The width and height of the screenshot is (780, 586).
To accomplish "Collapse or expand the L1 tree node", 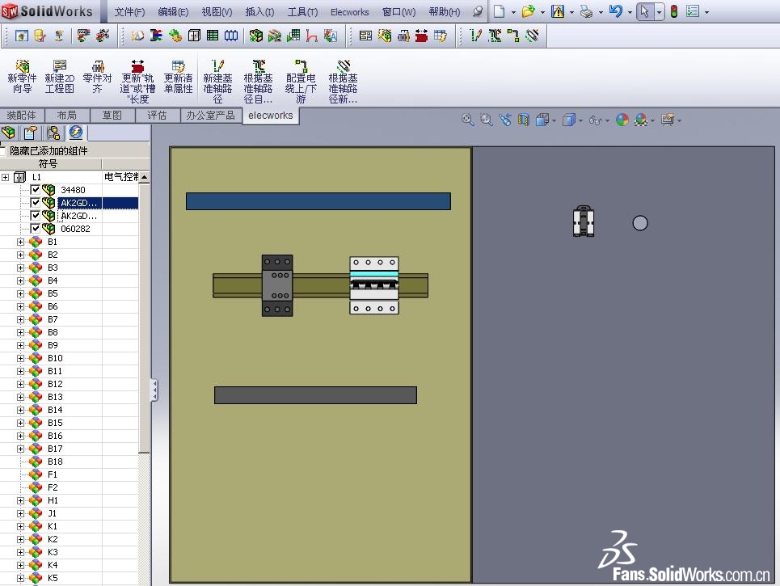I will point(6,177).
